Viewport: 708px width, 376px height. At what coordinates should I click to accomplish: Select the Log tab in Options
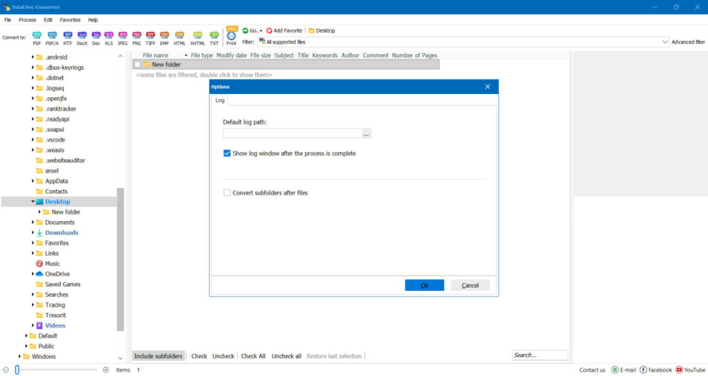[x=220, y=100]
